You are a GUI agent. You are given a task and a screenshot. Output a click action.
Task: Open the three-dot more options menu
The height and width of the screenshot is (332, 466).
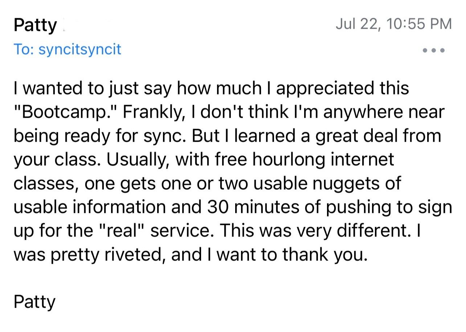tap(433, 50)
